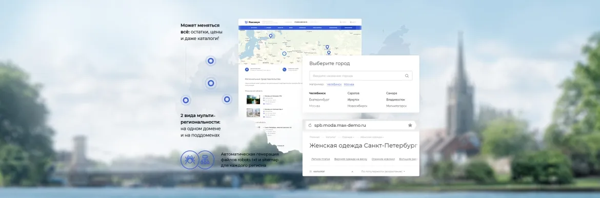Expand the Одежда breadcrumb dropdown
Screen dimensions: 600x198
348,137
